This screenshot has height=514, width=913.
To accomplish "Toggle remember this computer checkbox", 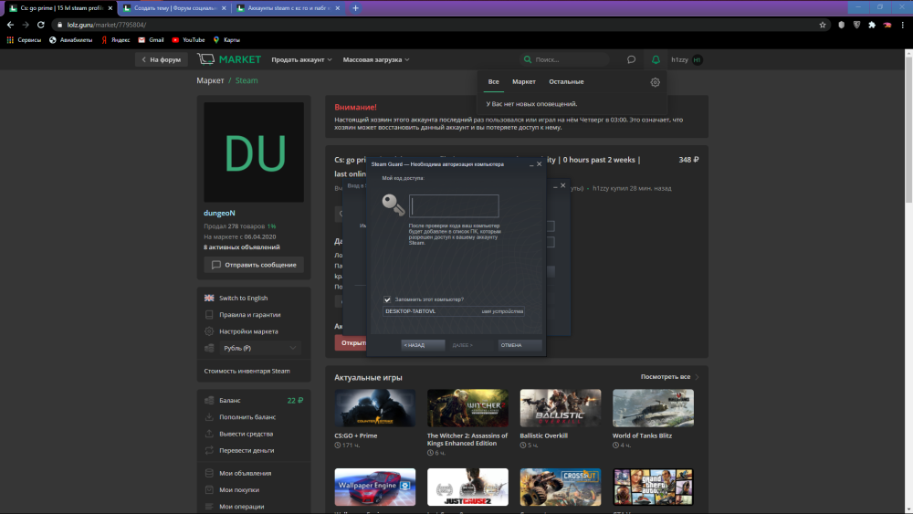I will click(x=387, y=299).
